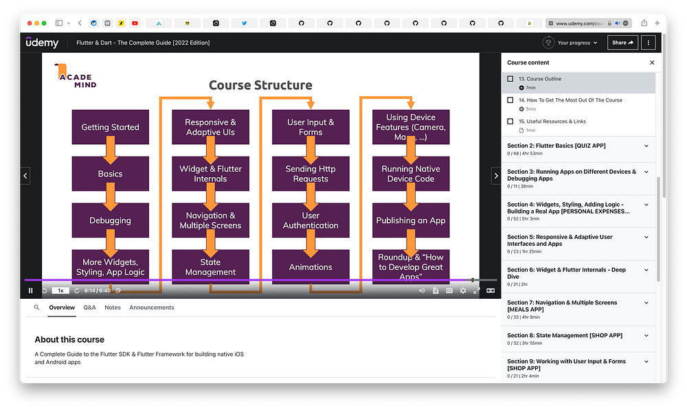Click the video seek handle

click(473, 280)
